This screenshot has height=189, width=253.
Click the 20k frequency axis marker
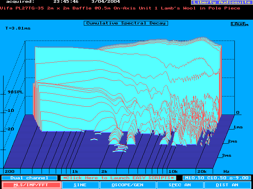pos(201,172)
